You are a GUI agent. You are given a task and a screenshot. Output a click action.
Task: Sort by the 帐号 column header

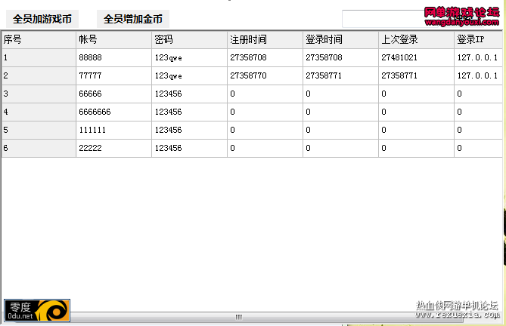[x=114, y=39]
